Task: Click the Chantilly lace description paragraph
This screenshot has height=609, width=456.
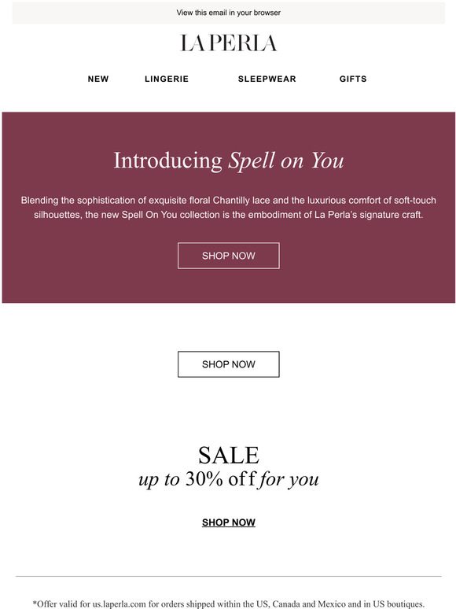Action: tap(228, 208)
